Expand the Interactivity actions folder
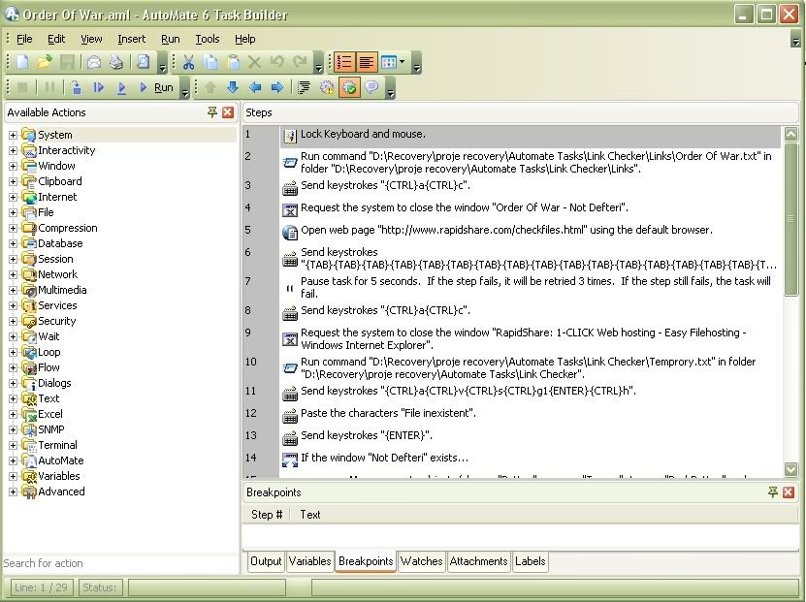806x602 pixels. tap(13, 150)
